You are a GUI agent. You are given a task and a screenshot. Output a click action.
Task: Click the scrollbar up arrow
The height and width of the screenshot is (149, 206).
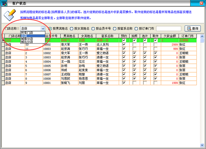click(x=202, y=36)
